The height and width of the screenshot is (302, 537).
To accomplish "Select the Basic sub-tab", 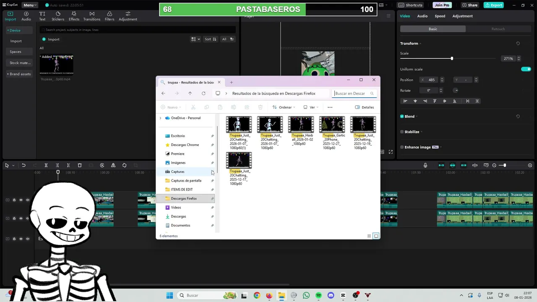I will (433, 29).
